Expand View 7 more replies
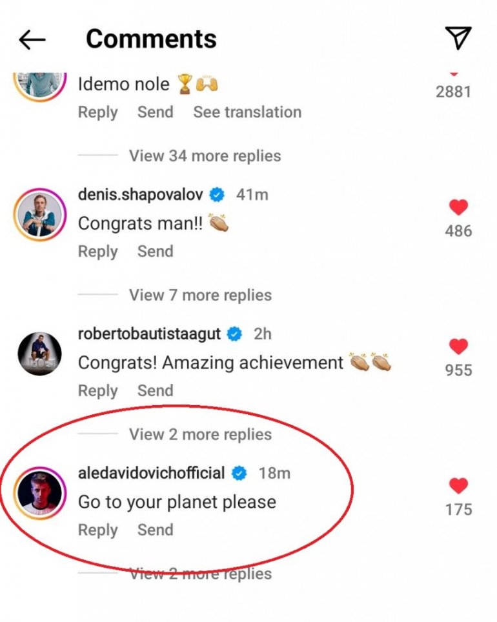 click(x=200, y=295)
